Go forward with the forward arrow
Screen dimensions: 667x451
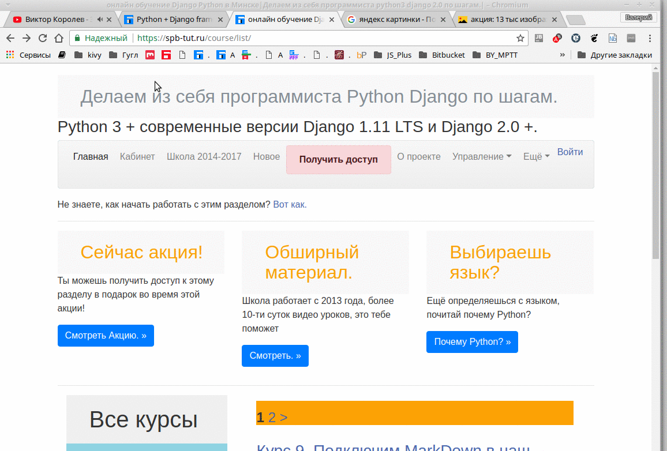point(27,38)
